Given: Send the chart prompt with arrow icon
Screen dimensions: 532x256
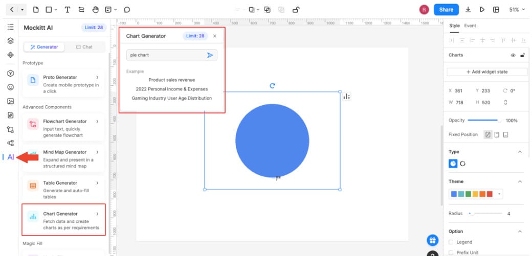Looking at the screenshot, I should [x=210, y=55].
